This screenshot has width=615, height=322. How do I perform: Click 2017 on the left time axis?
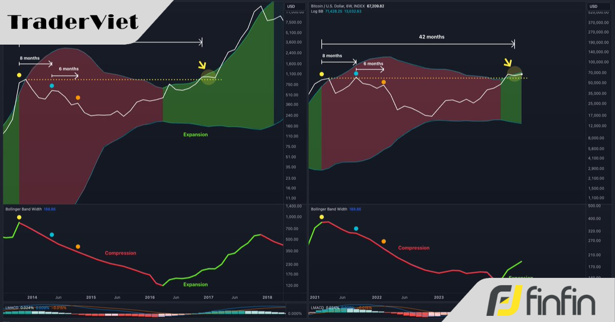tap(209, 297)
